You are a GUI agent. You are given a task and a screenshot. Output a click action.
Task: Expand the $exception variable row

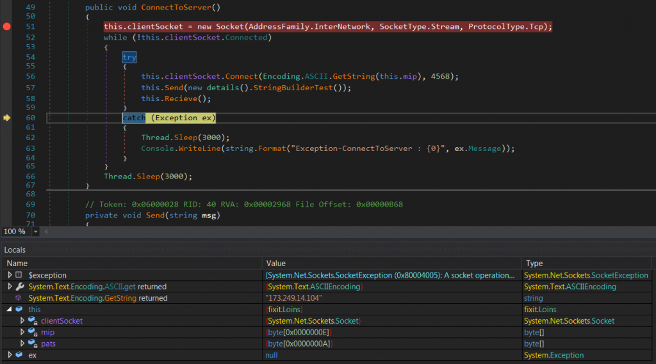pos(10,275)
